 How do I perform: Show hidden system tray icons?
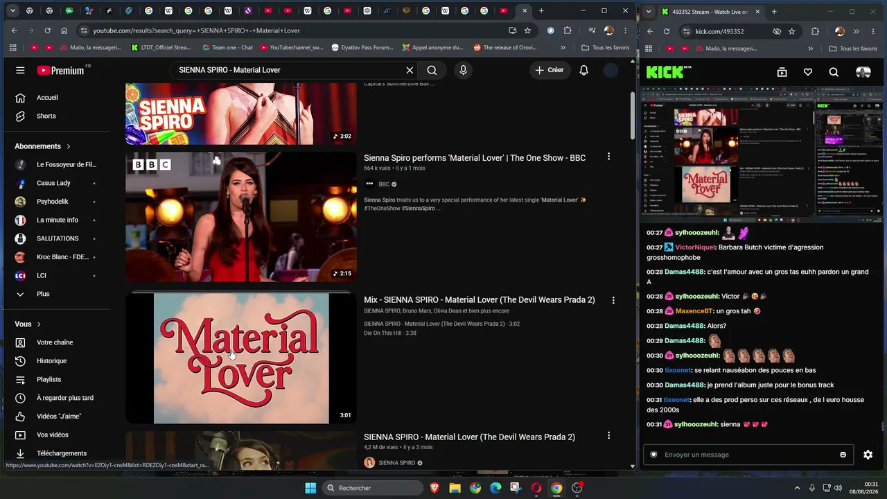coord(797,488)
